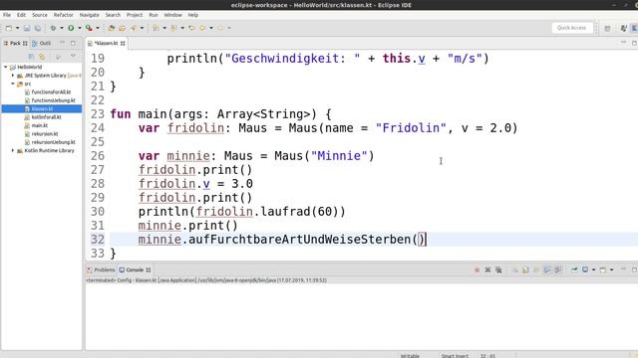Minimize the Package Explorer panel
The width and height of the screenshot is (638, 358).
click(x=62, y=43)
